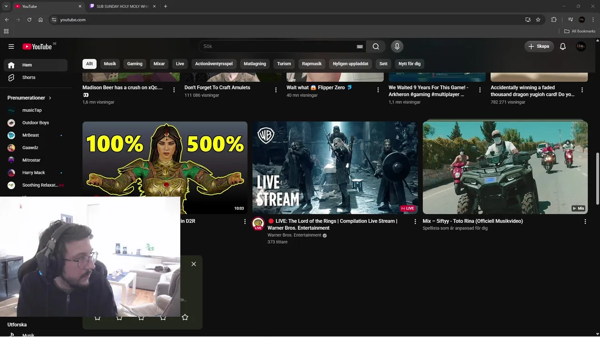This screenshot has width=600, height=337.
Task: Open options for the D2R video
Action: [245, 221]
